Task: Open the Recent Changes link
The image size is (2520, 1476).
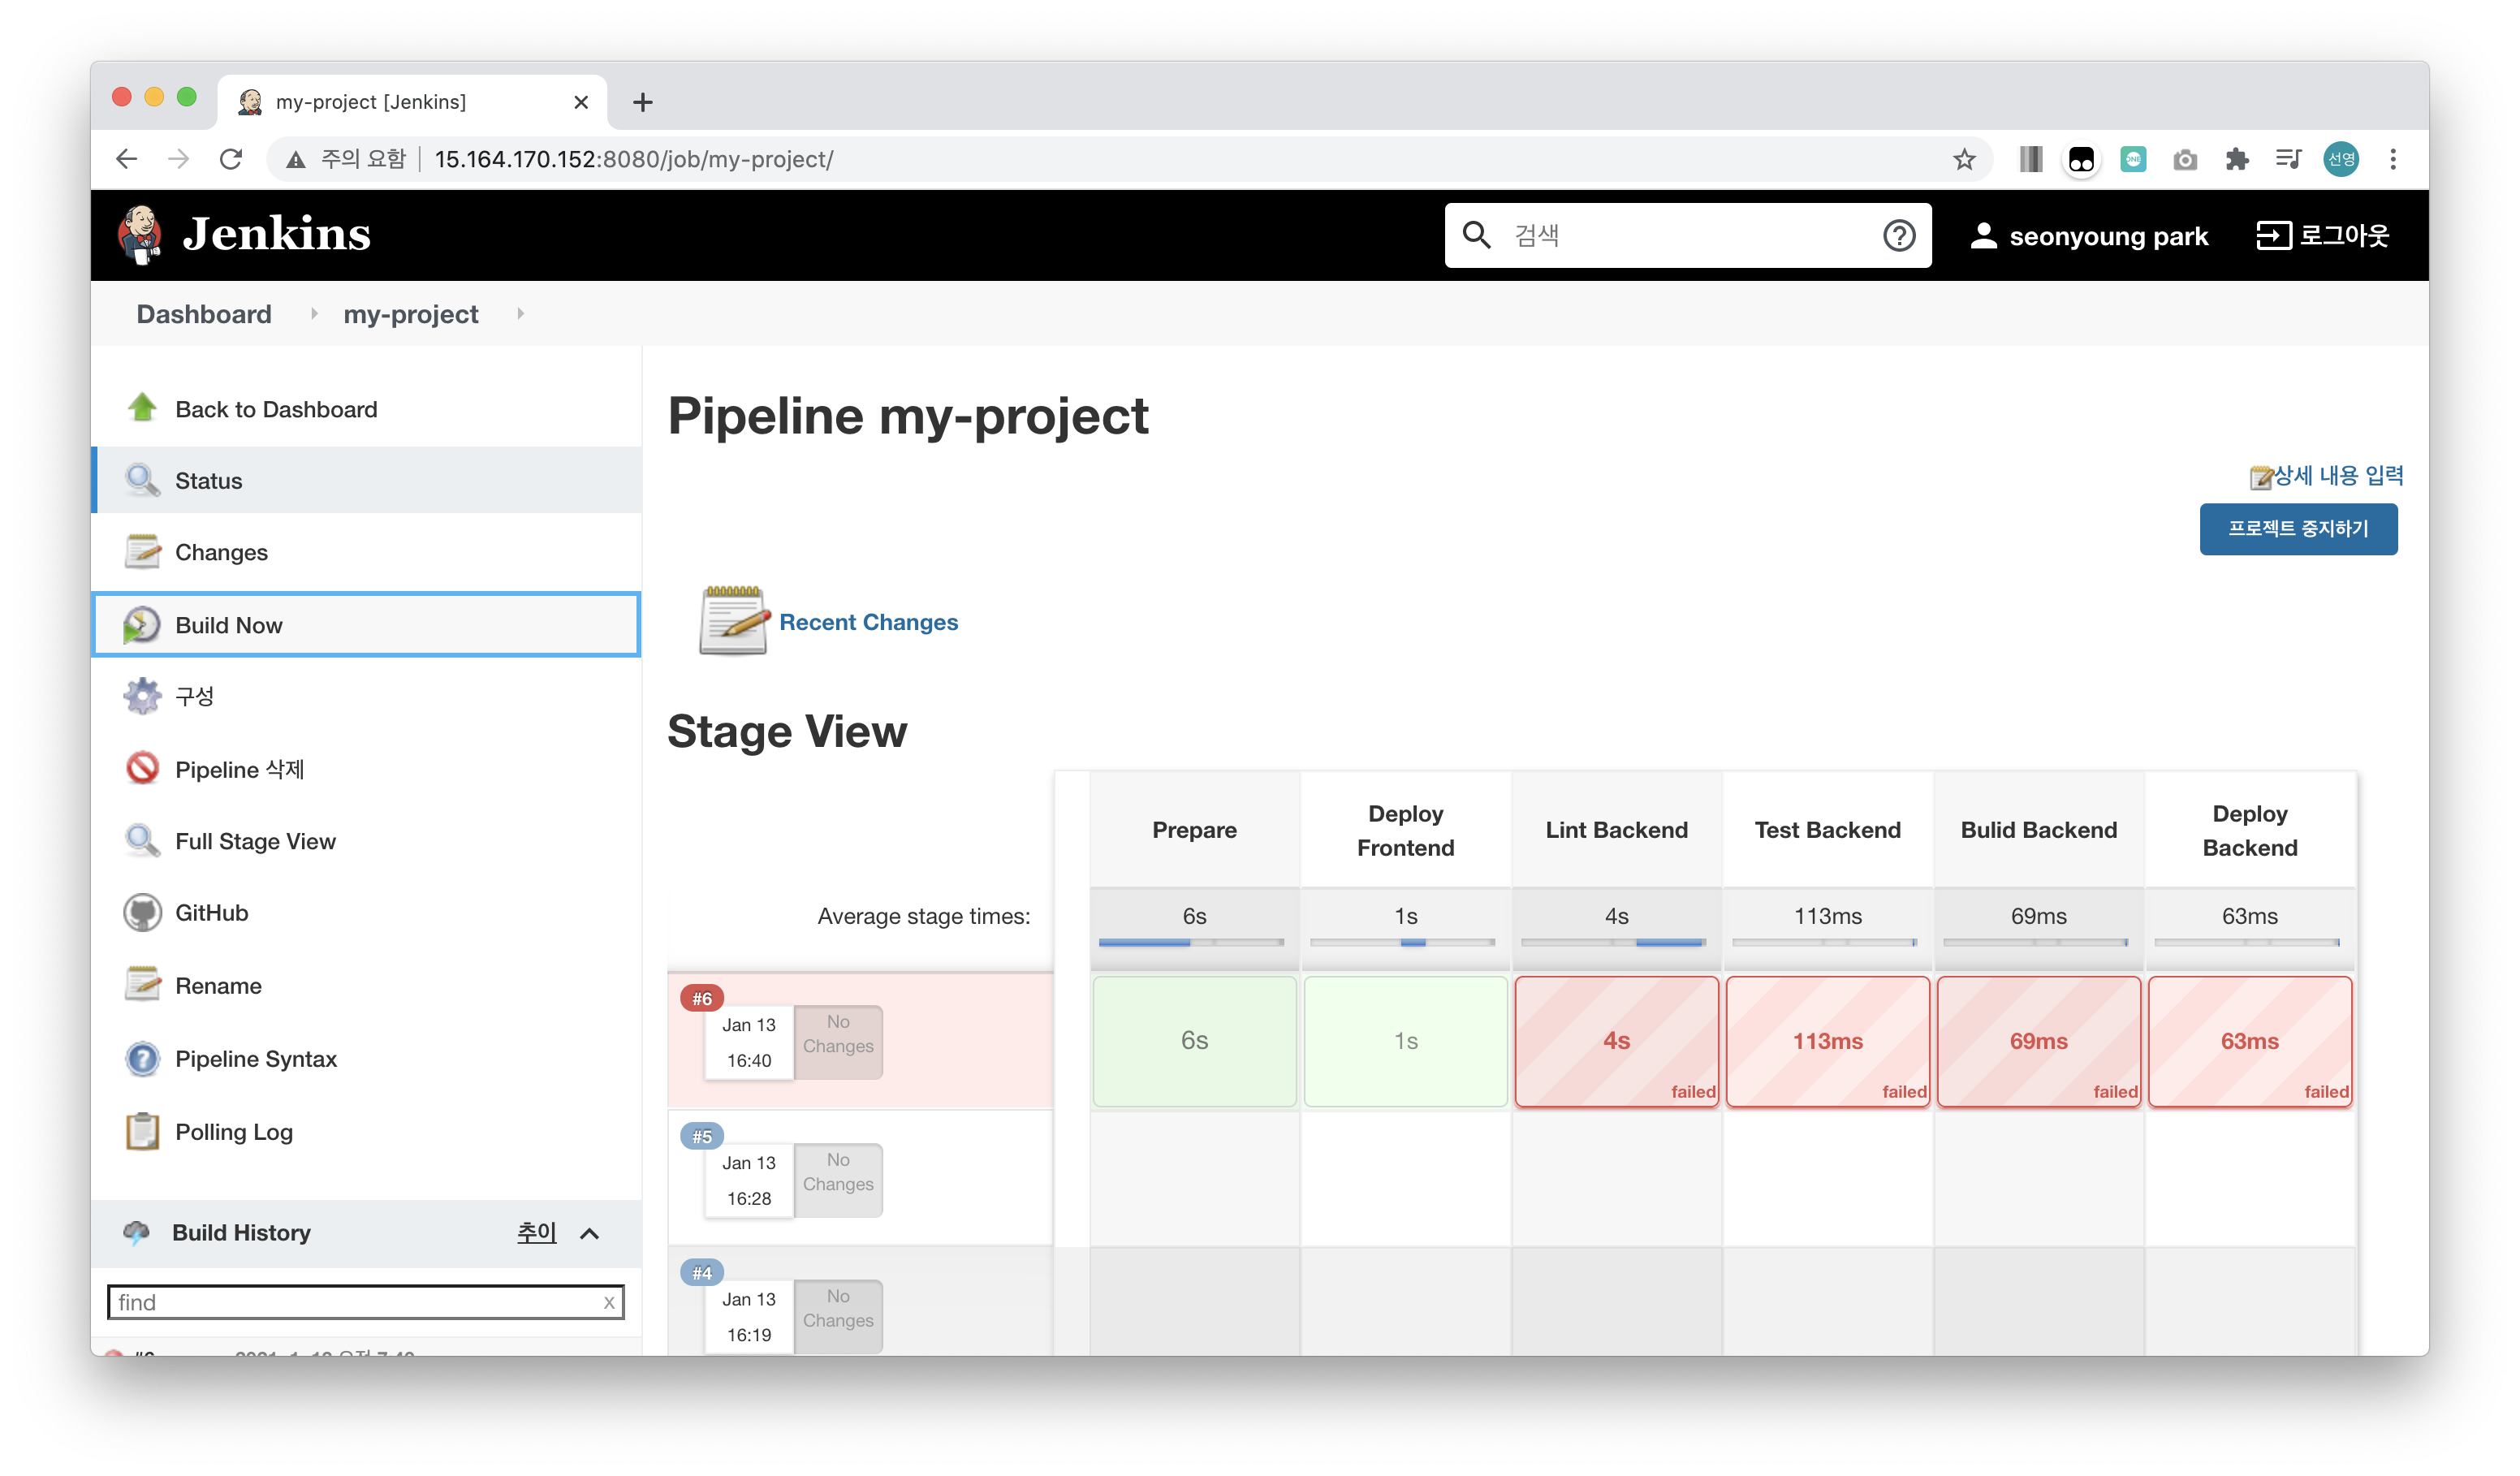Action: 867,622
